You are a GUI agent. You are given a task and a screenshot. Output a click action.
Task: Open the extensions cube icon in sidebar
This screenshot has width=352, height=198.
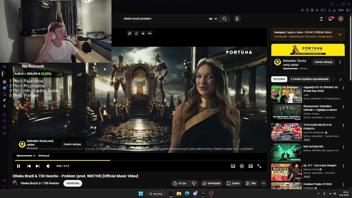coord(4,127)
